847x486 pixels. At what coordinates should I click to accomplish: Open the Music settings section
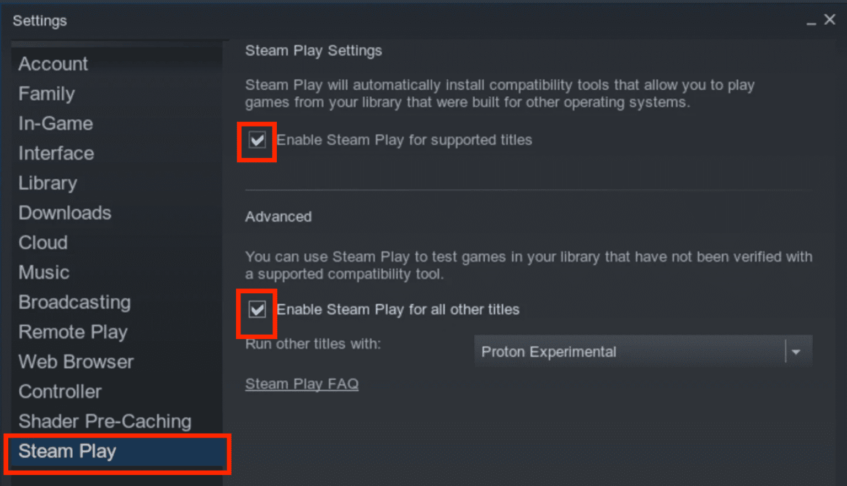pyautogui.click(x=44, y=272)
